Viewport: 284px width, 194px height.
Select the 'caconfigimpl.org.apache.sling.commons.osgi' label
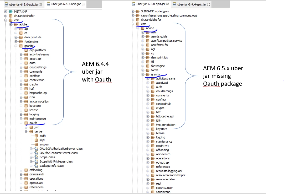pyautogui.click(x=169, y=15)
